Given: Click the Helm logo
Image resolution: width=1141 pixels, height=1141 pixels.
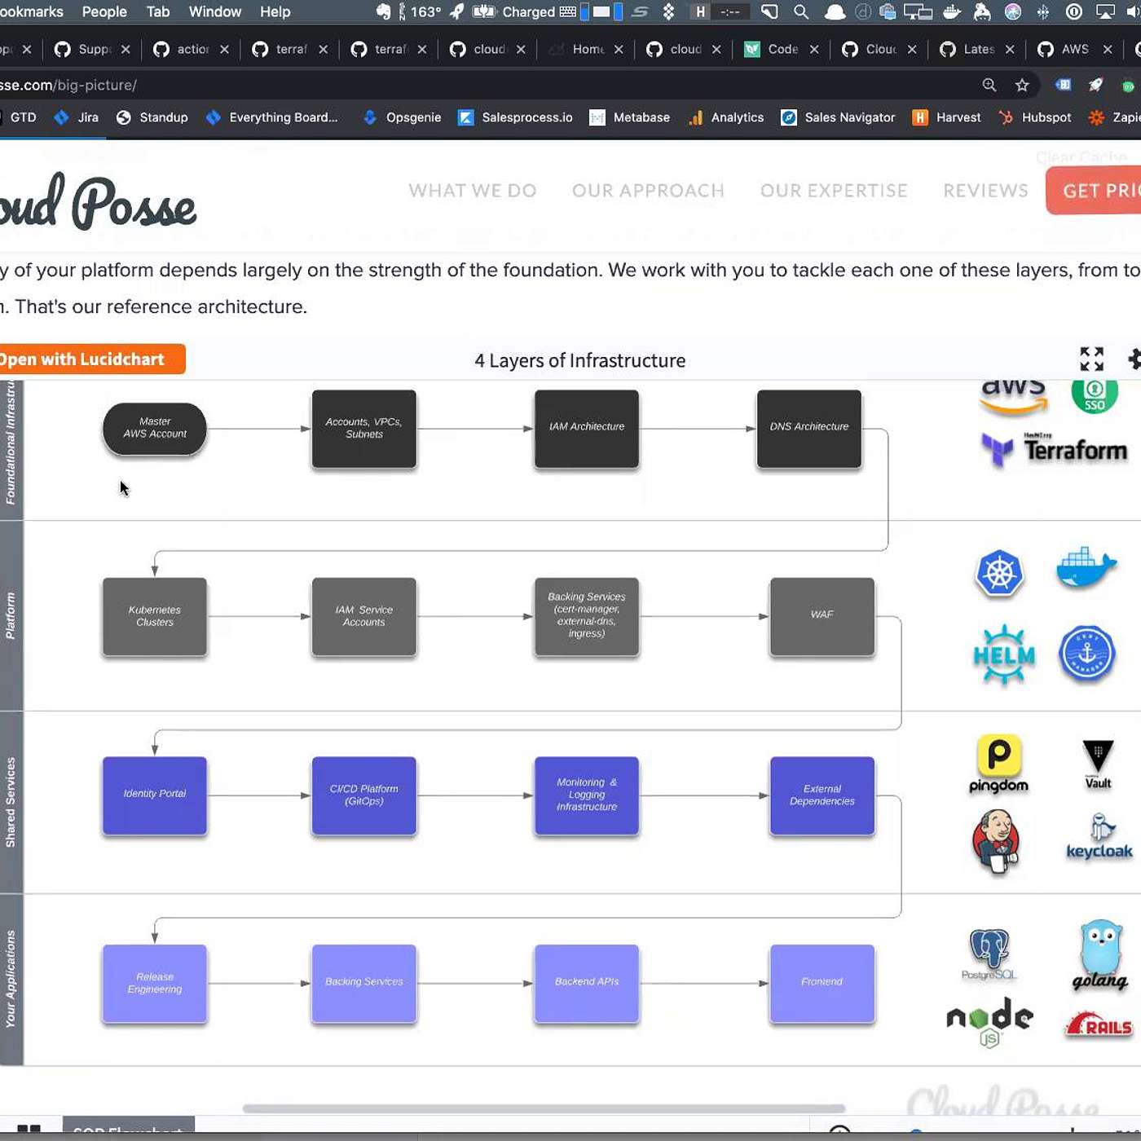Looking at the screenshot, I should [1004, 655].
